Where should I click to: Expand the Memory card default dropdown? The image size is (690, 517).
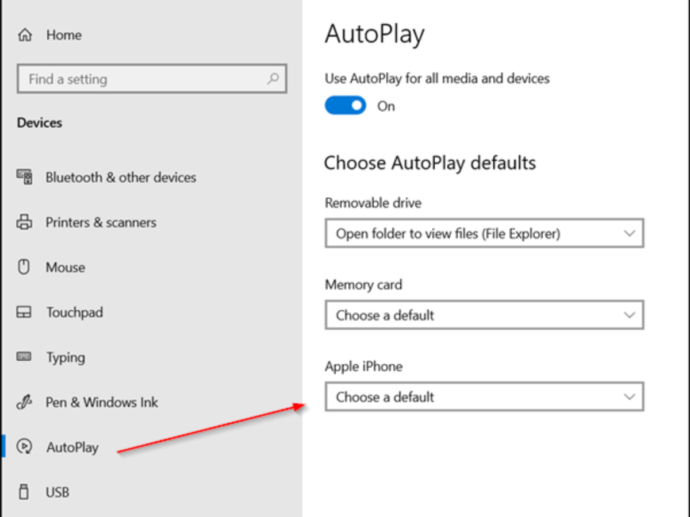coord(484,315)
